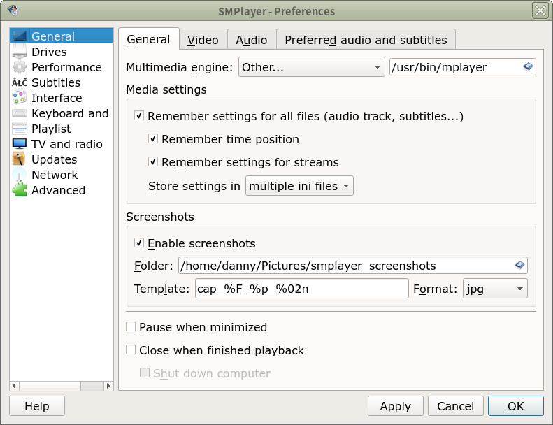The image size is (553, 425).
Task: Click the screenshot Template text field
Action: click(x=301, y=289)
